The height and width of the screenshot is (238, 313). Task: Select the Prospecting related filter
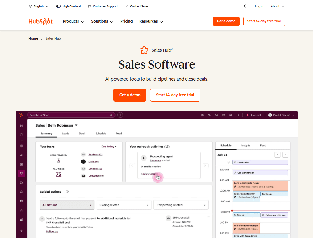click(181, 205)
